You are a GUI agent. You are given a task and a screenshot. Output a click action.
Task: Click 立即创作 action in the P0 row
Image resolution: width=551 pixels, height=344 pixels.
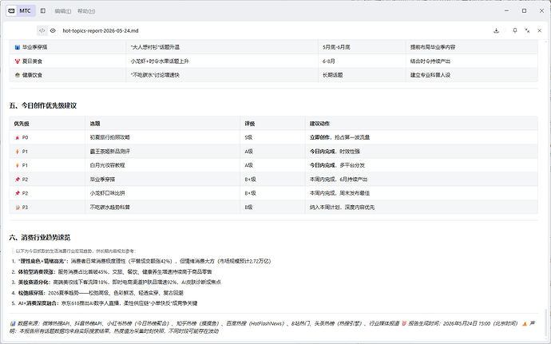tap(319, 137)
